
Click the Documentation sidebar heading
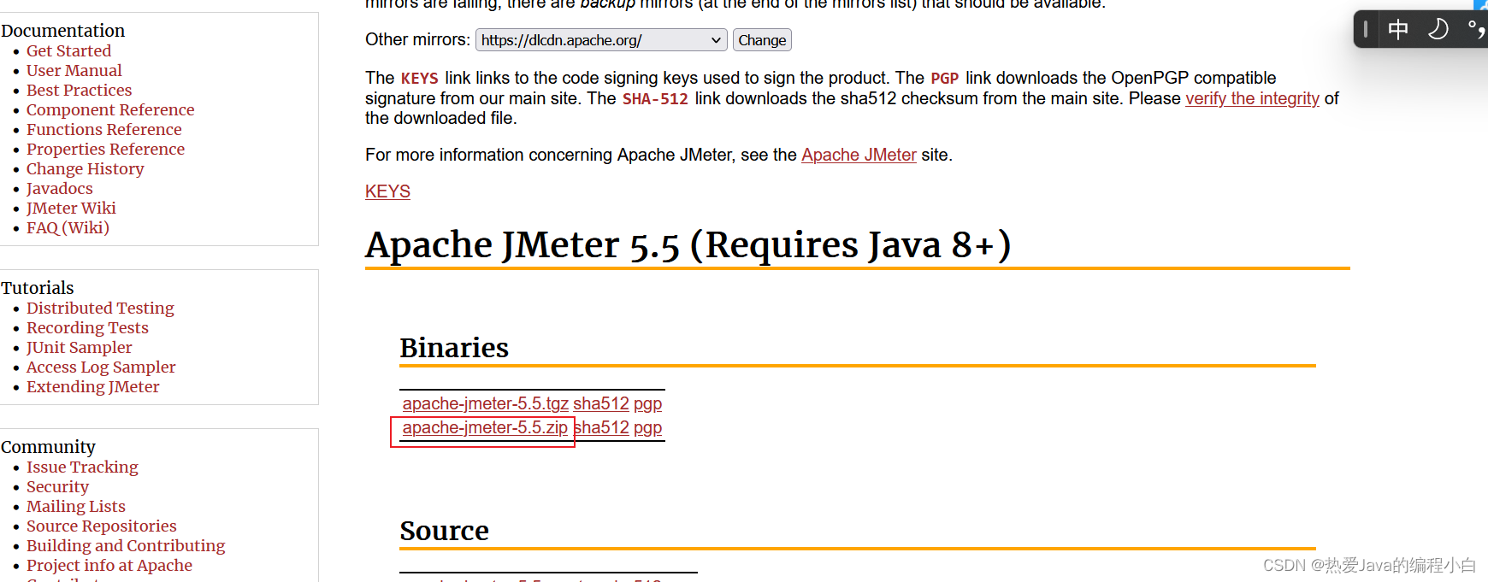pos(62,31)
